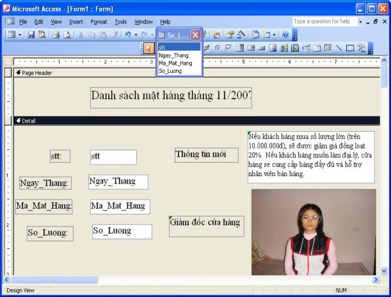
Task: Select the Line drawing tool
Action: [339, 48]
